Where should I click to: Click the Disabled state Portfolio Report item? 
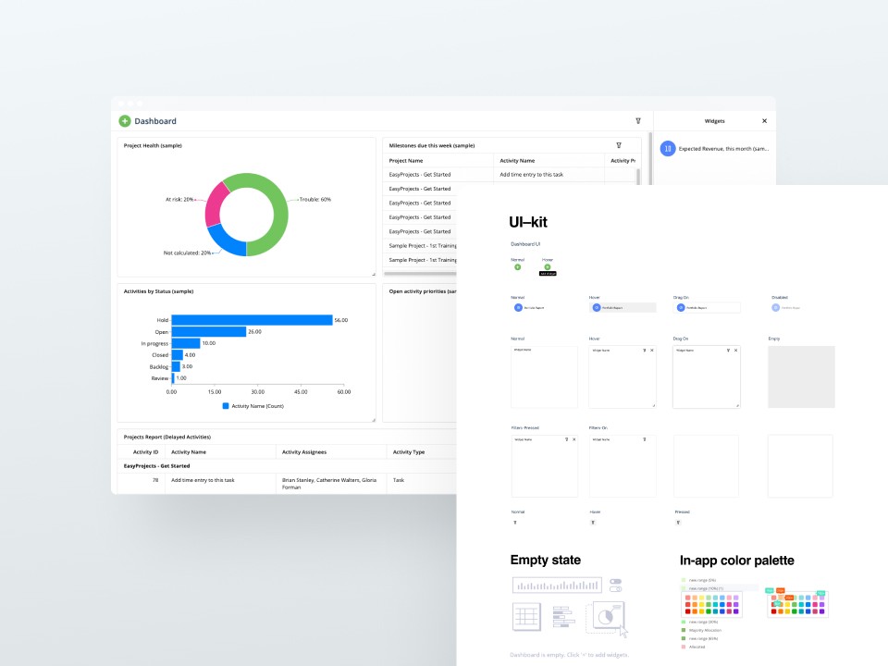(786, 307)
